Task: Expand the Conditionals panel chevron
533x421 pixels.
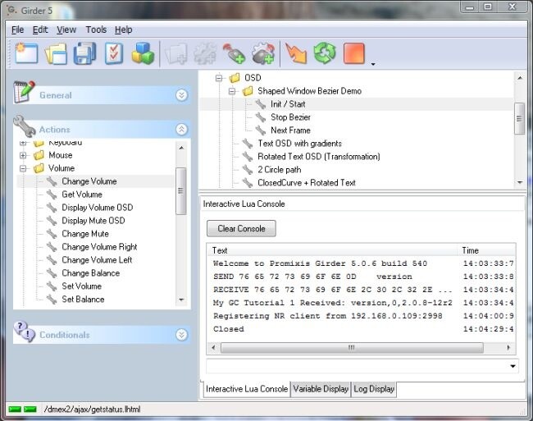Action: coord(181,335)
